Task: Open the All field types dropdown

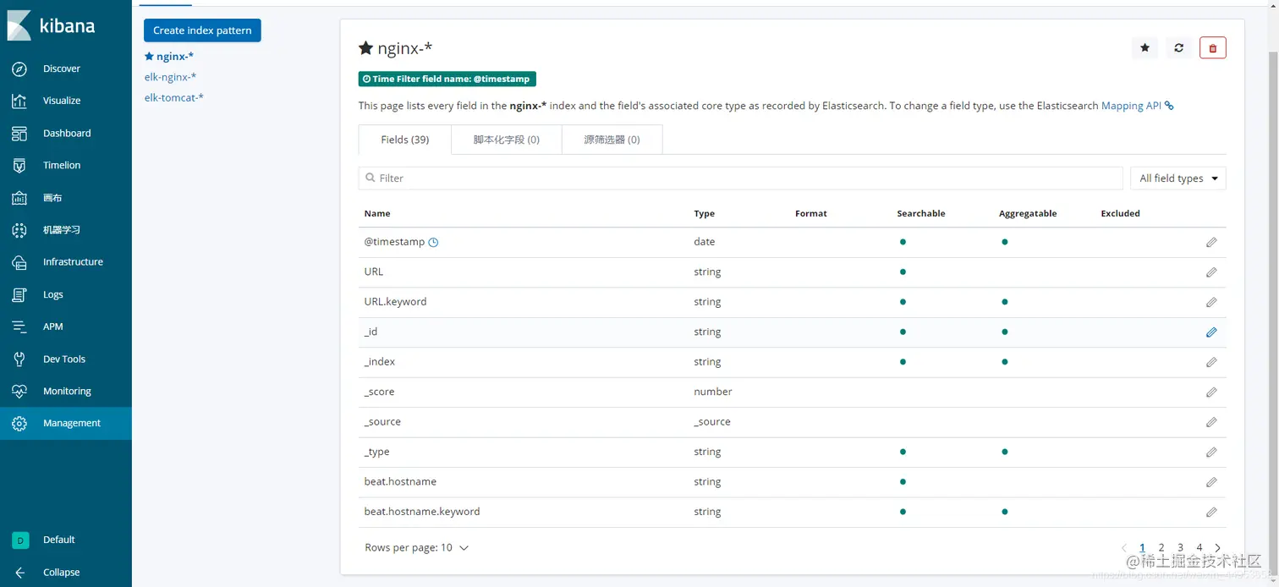Action: click(x=1178, y=178)
